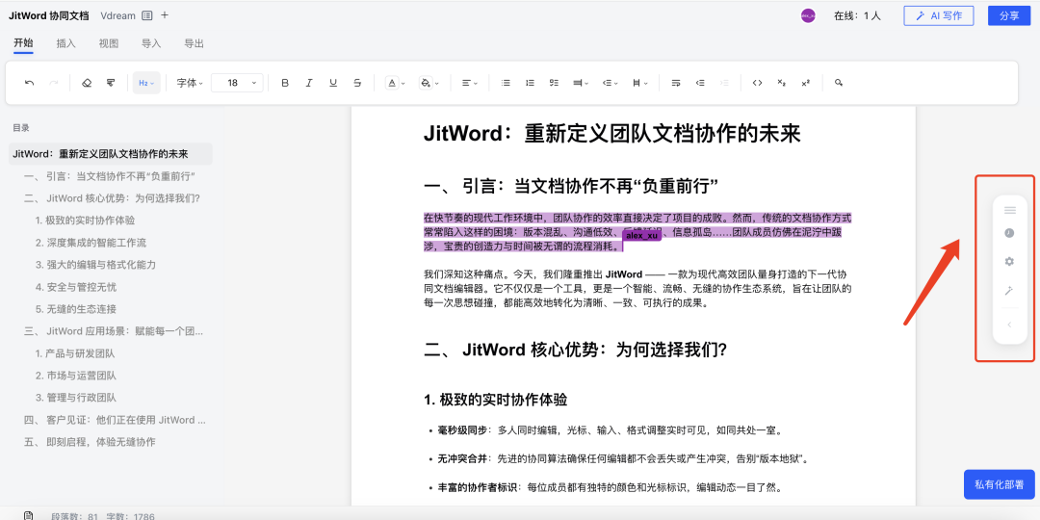The height and width of the screenshot is (520, 1040).
Task: Apply bold formatting
Action: tap(285, 83)
